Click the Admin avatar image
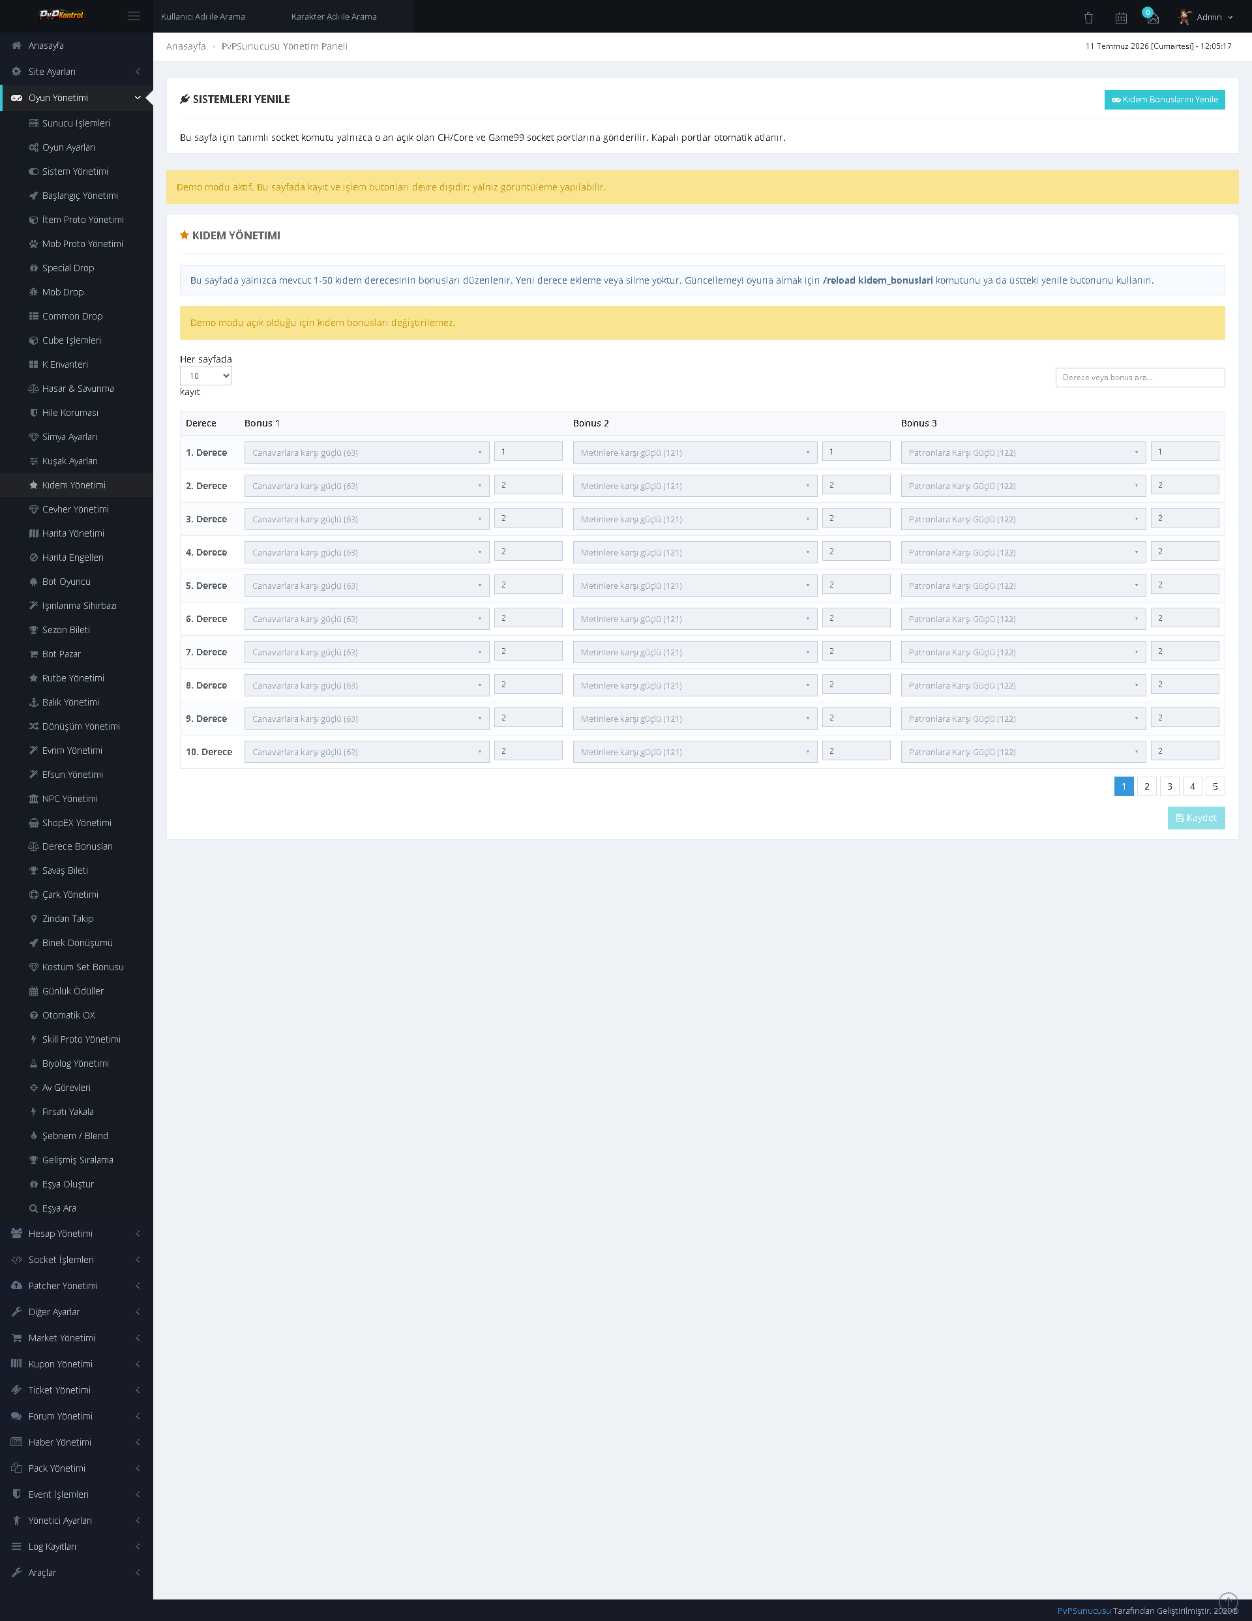This screenshot has height=1621, width=1252. (1184, 16)
